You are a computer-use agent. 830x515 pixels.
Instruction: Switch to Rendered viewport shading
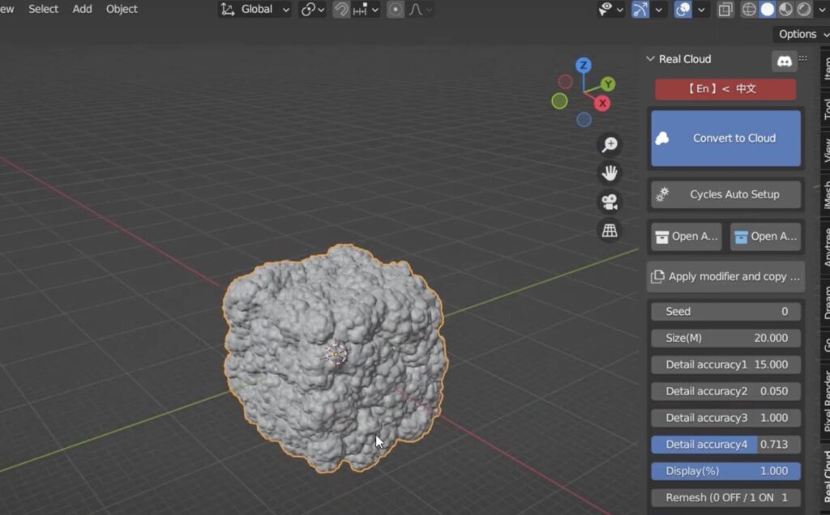804,10
